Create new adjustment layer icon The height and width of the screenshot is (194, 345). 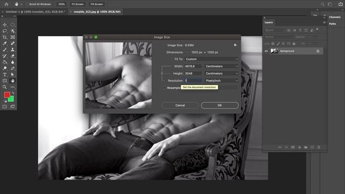[x=299, y=147]
